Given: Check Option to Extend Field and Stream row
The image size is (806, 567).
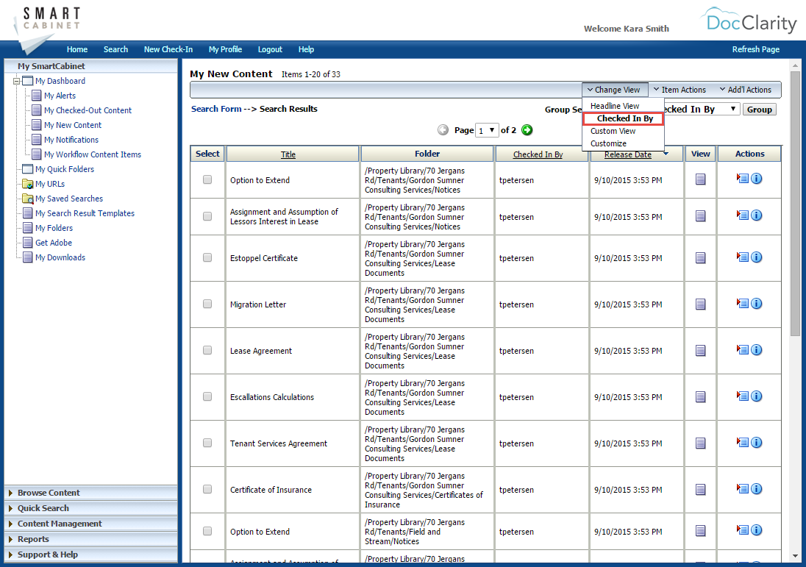Looking at the screenshot, I should pos(207,531).
